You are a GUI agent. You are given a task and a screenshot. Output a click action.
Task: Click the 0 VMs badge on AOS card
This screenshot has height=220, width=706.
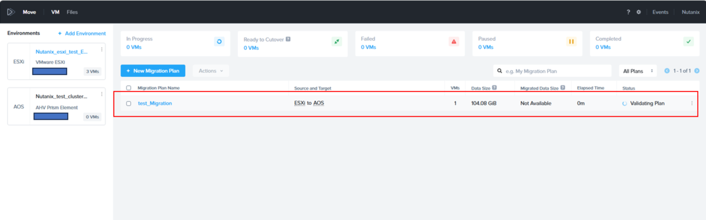click(92, 117)
